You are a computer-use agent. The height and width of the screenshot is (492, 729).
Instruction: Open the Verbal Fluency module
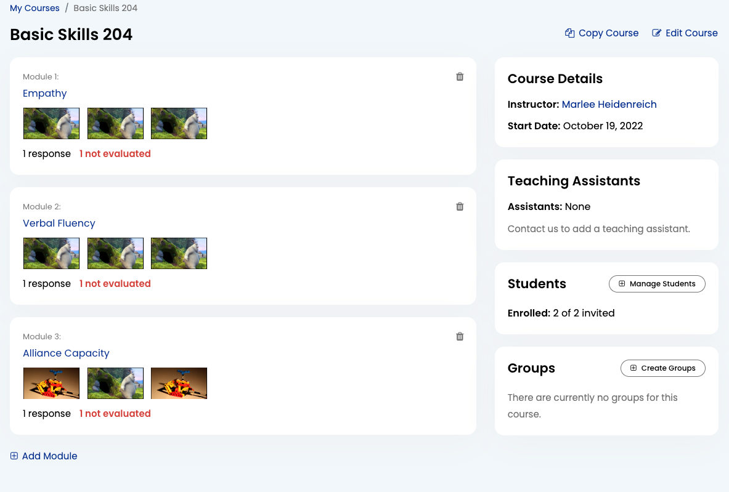(x=59, y=223)
